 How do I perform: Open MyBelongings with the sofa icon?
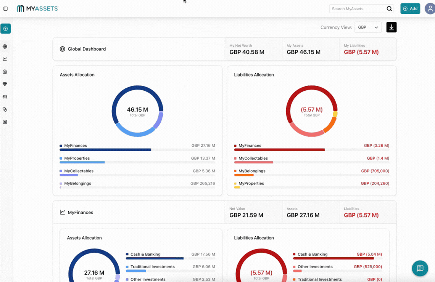[5, 96]
